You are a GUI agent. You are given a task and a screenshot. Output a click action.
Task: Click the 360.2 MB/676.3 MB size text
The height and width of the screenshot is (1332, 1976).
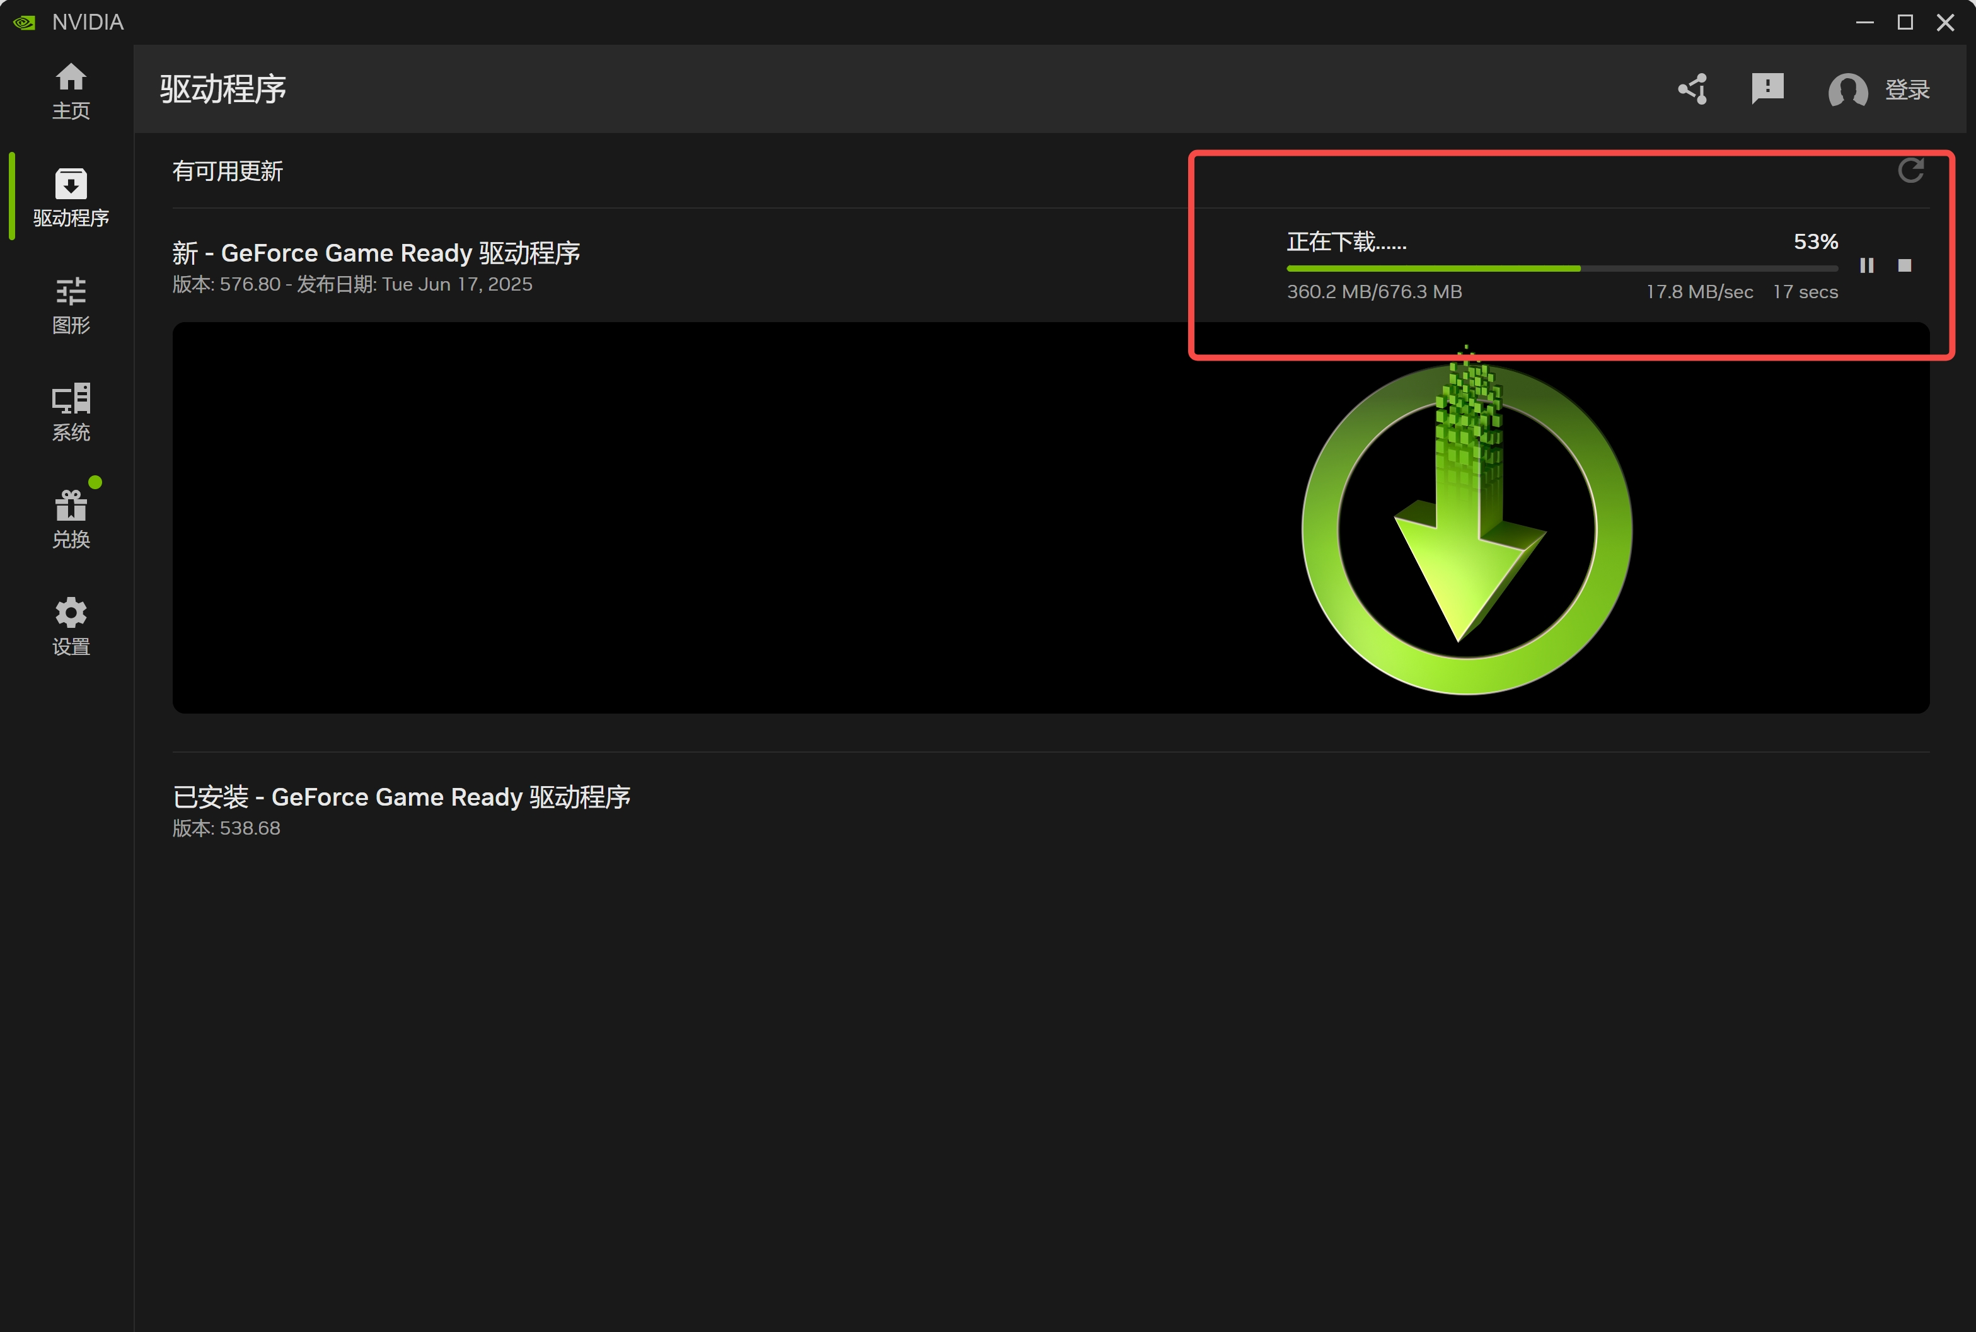pos(1374,292)
